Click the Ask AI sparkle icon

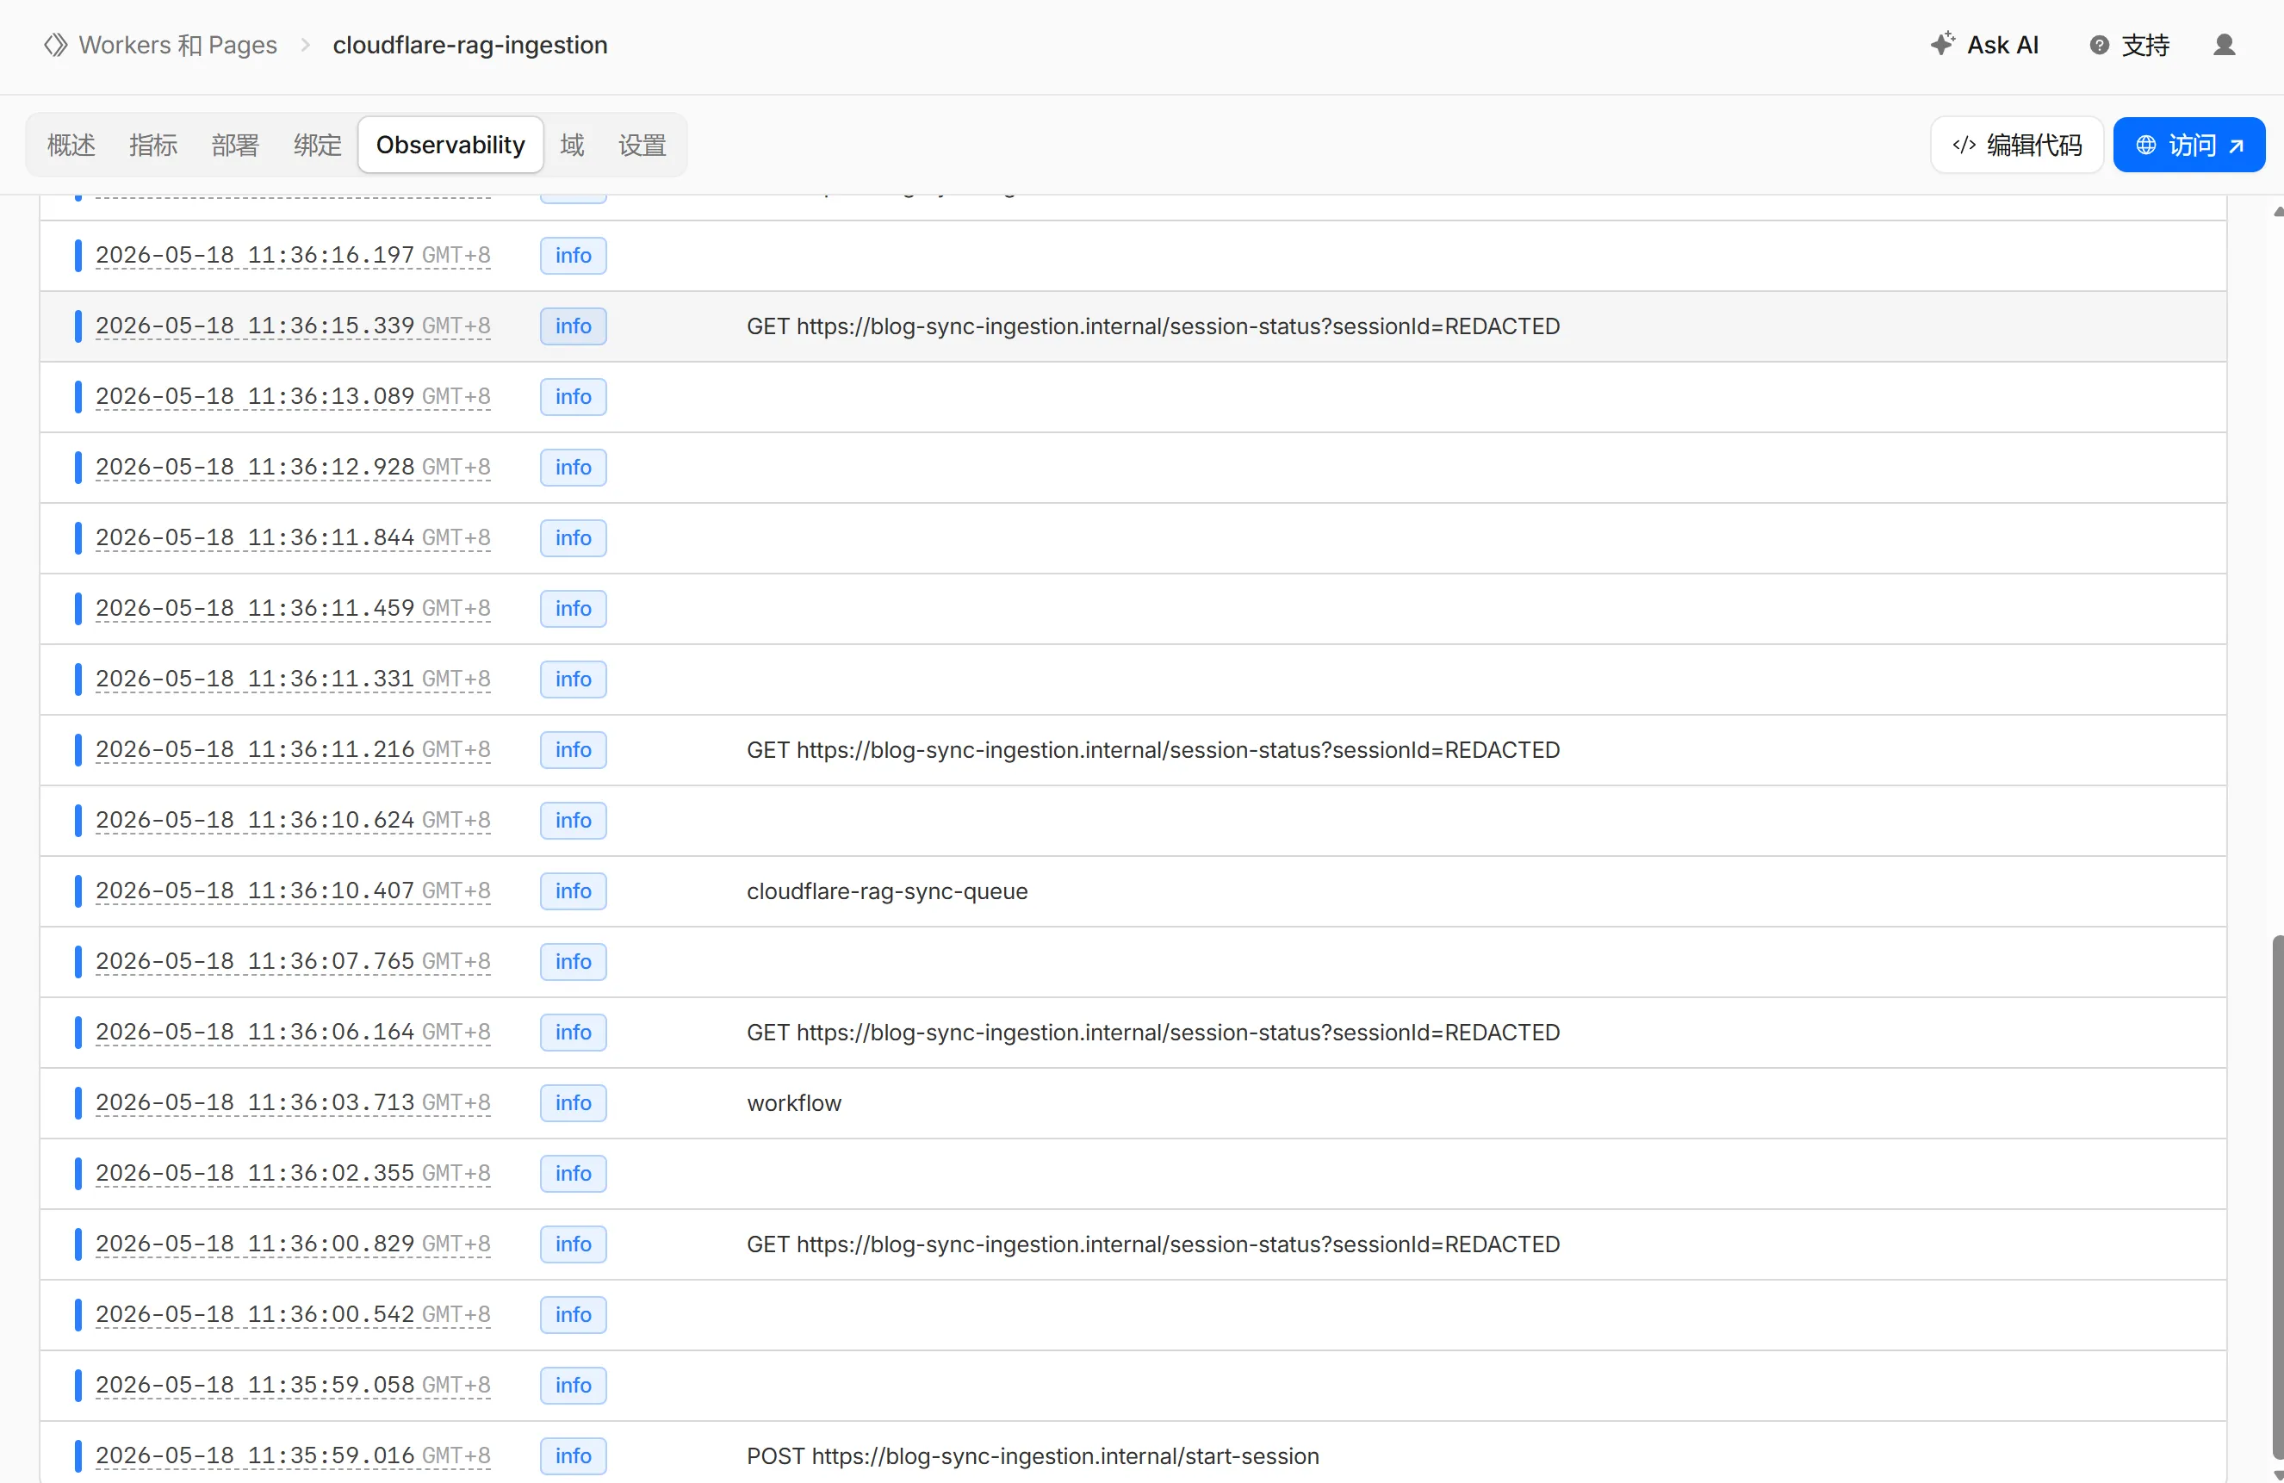click(1942, 43)
